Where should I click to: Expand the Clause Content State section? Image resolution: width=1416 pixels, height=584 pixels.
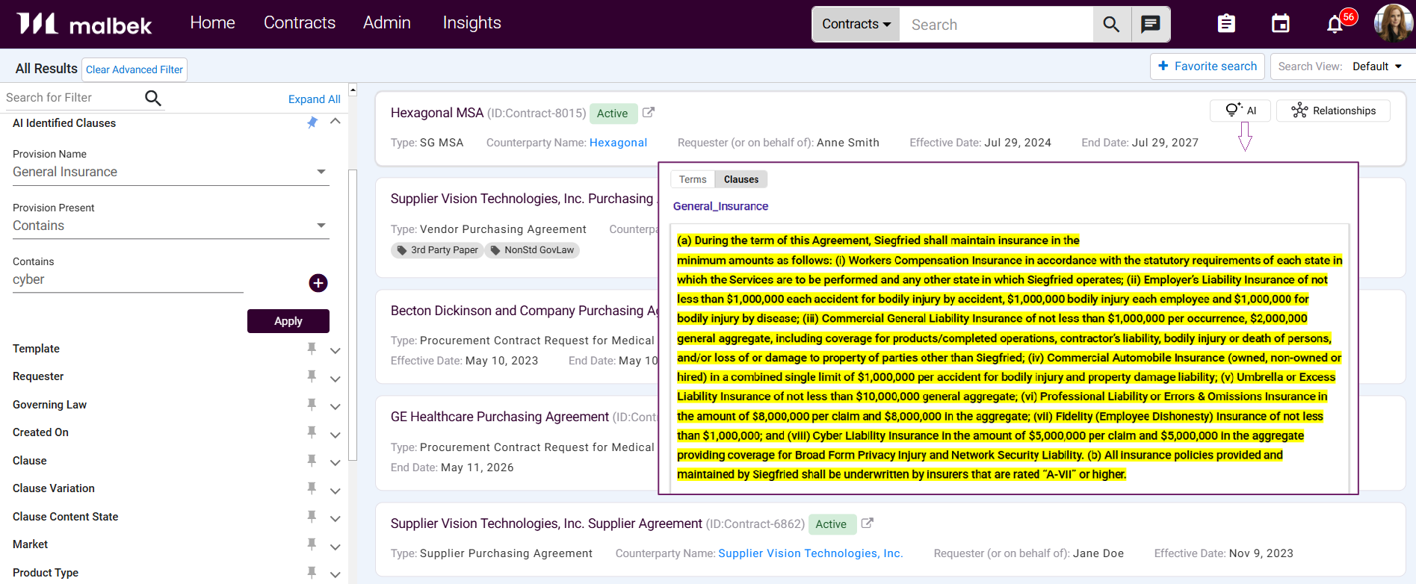point(336,518)
